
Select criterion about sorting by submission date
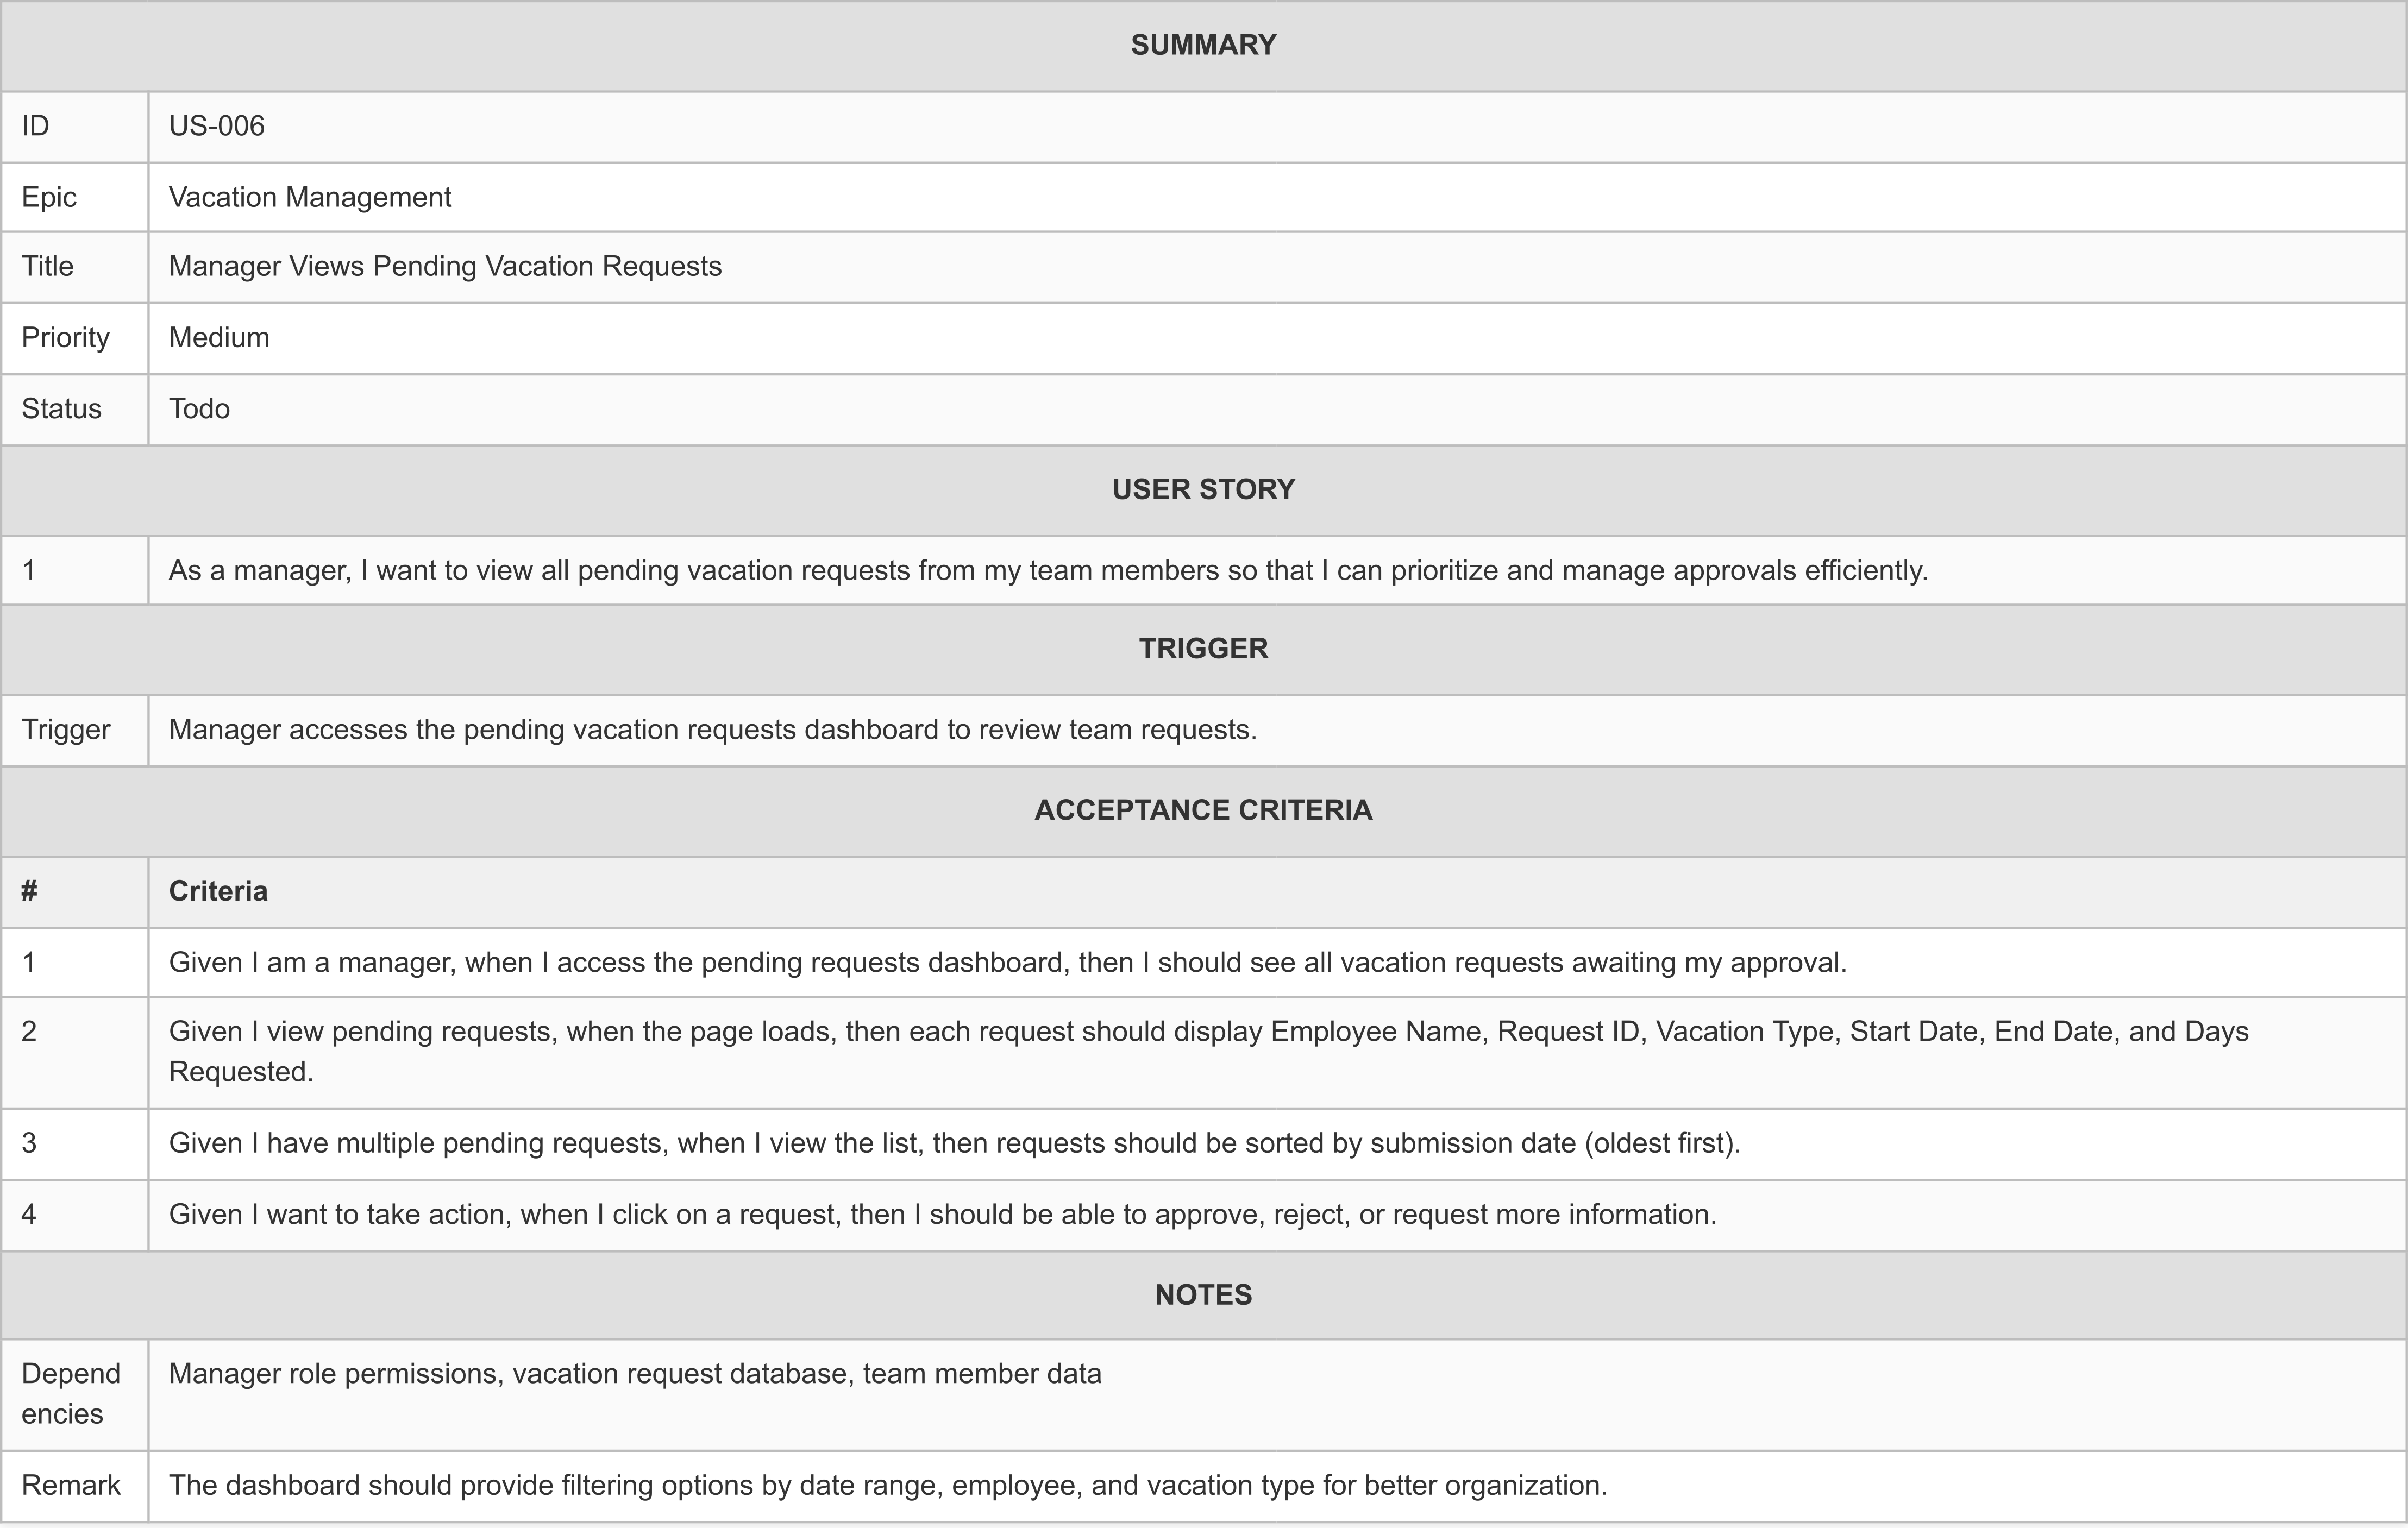click(x=954, y=1143)
